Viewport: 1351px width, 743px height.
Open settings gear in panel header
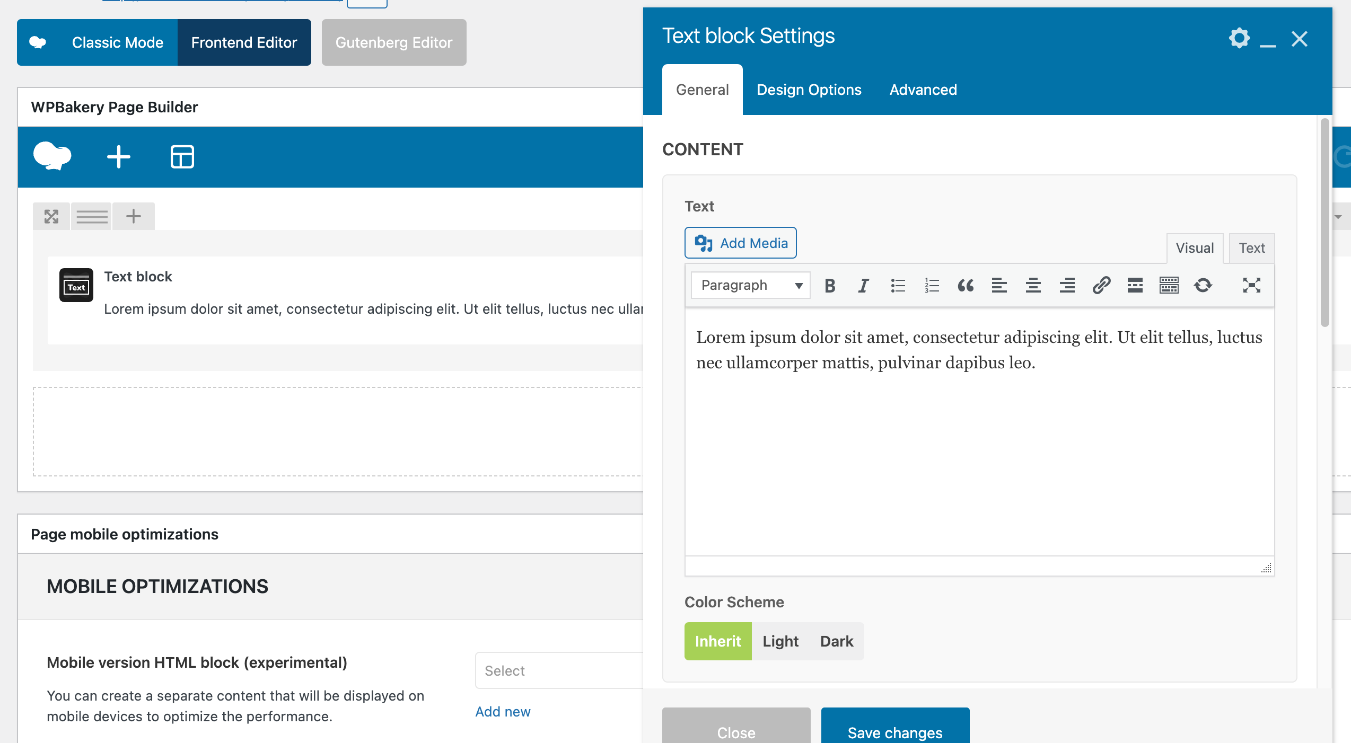point(1239,38)
